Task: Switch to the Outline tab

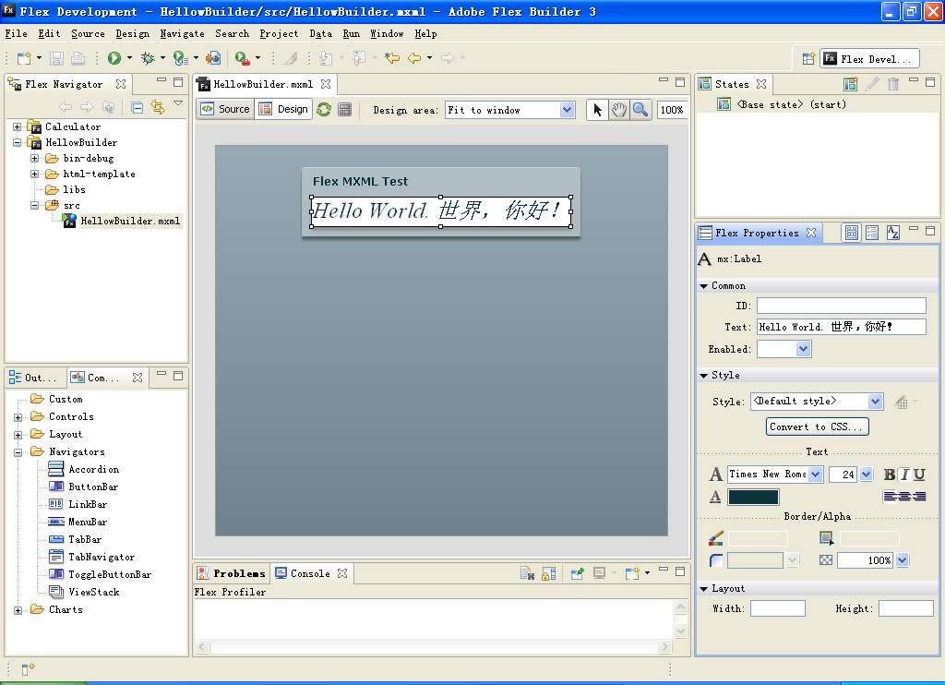Action: coord(35,379)
